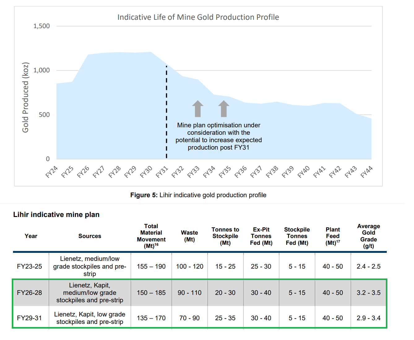
Task: Select the dashed line at FY31
Action: pos(166,111)
